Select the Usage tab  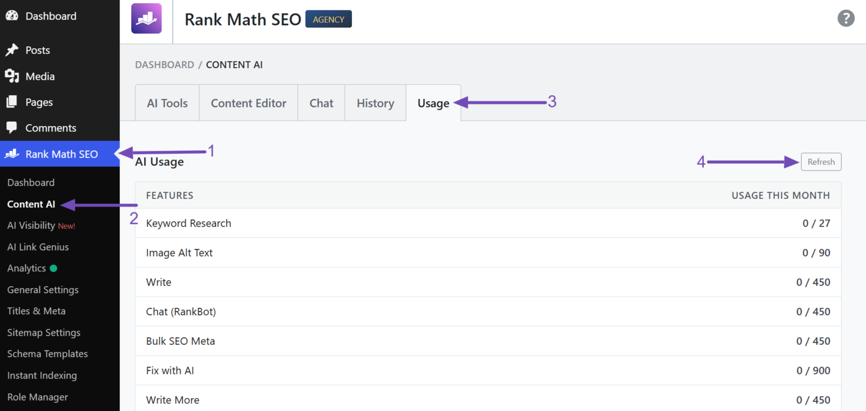434,103
